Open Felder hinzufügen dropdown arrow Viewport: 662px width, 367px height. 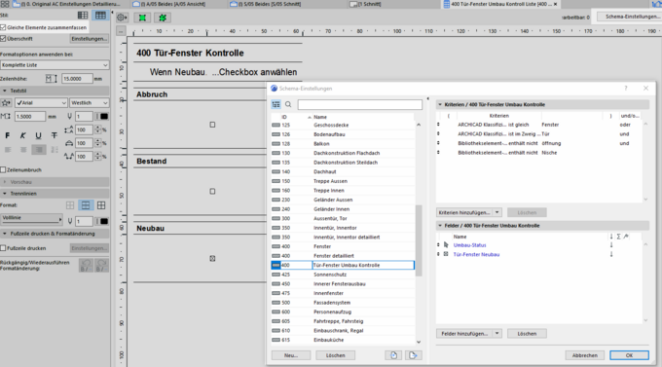496,334
